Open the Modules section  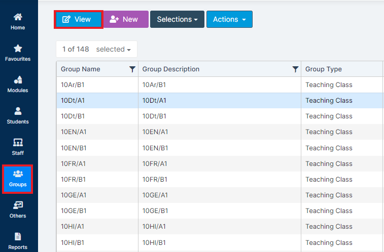coord(18,84)
